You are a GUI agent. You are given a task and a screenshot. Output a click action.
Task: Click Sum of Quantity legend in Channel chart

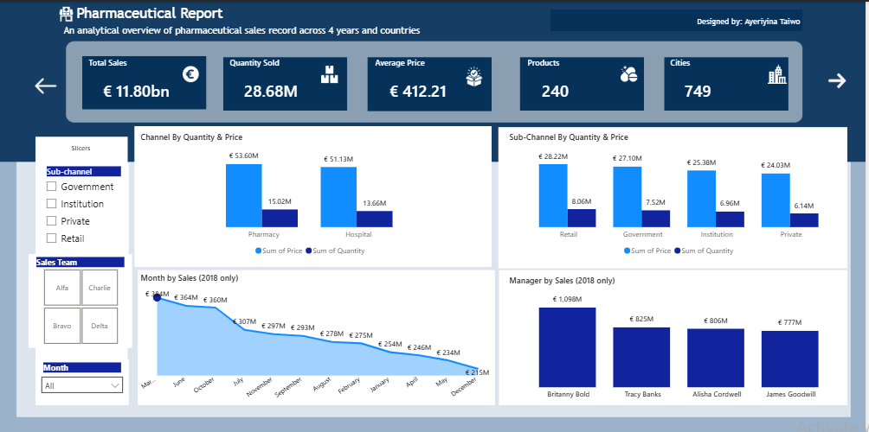pyautogui.click(x=335, y=251)
